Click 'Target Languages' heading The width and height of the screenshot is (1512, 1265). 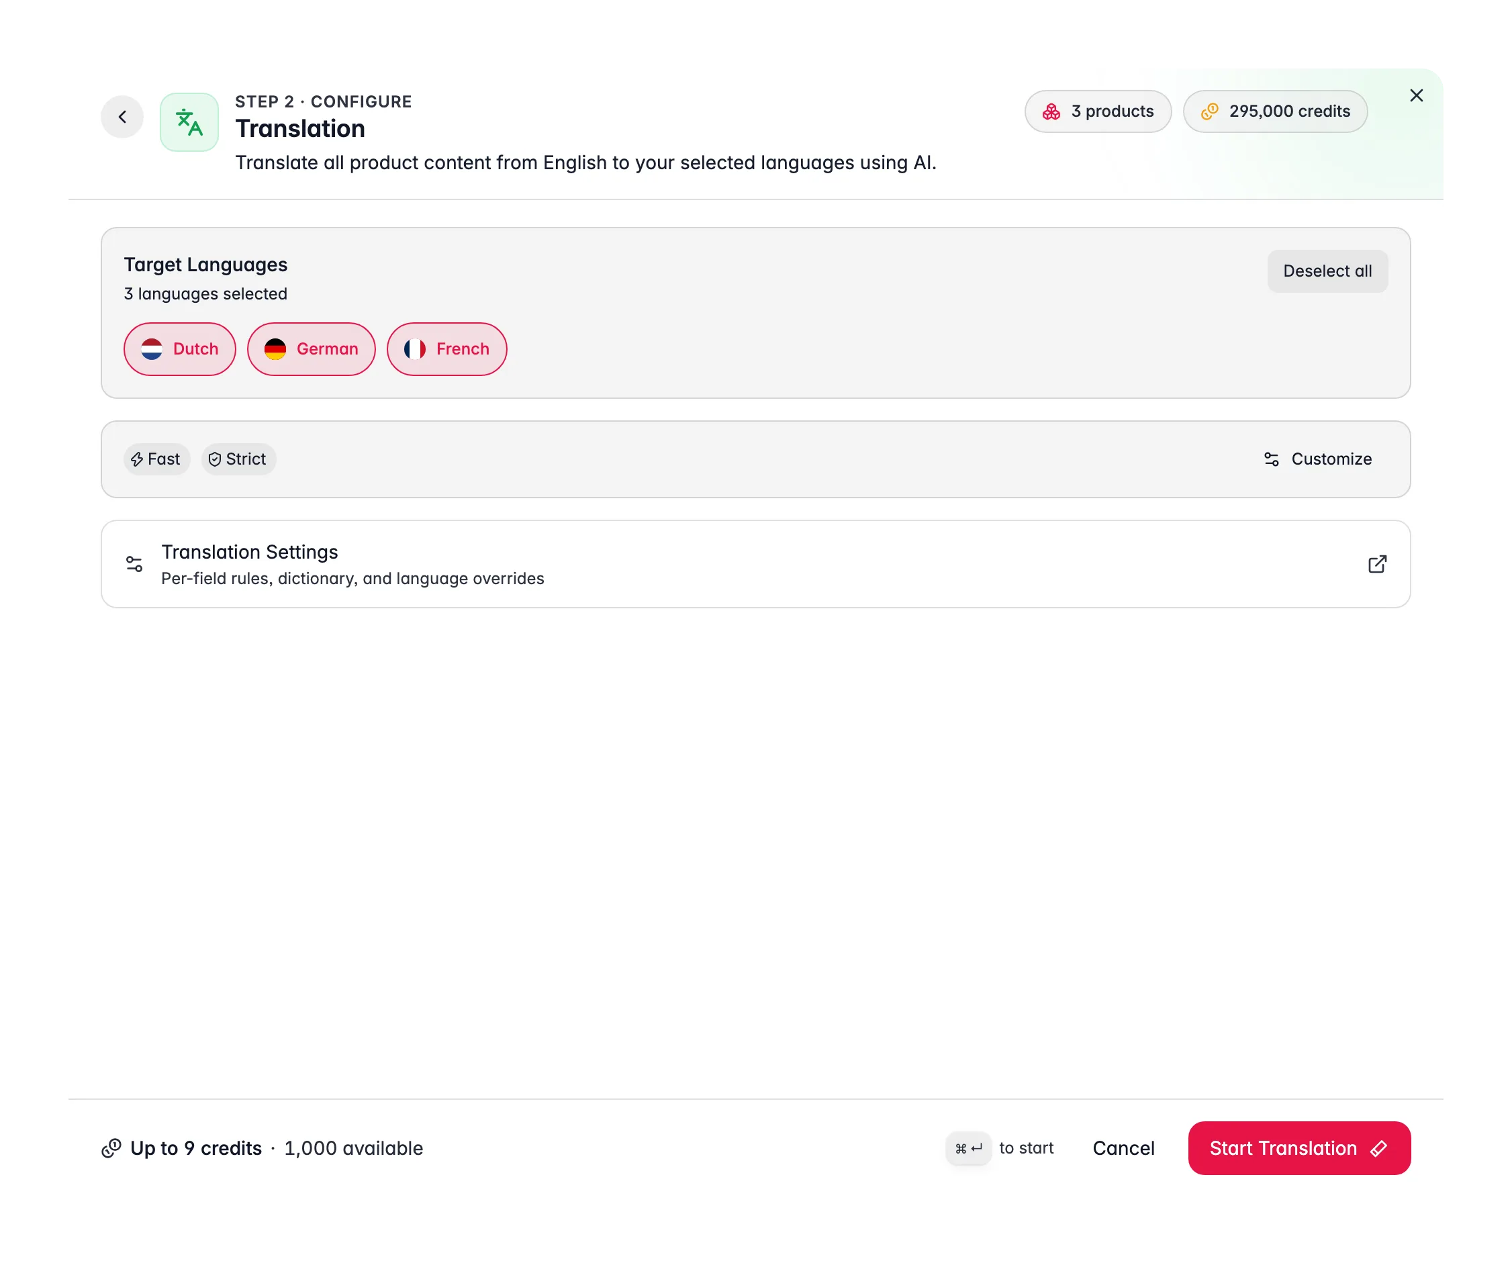tap(205, 265)
